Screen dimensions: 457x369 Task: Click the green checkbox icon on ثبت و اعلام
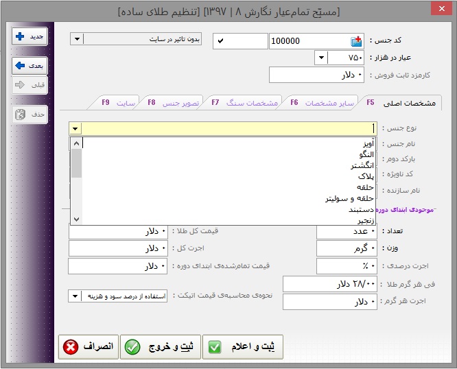(x=215, y=347)
